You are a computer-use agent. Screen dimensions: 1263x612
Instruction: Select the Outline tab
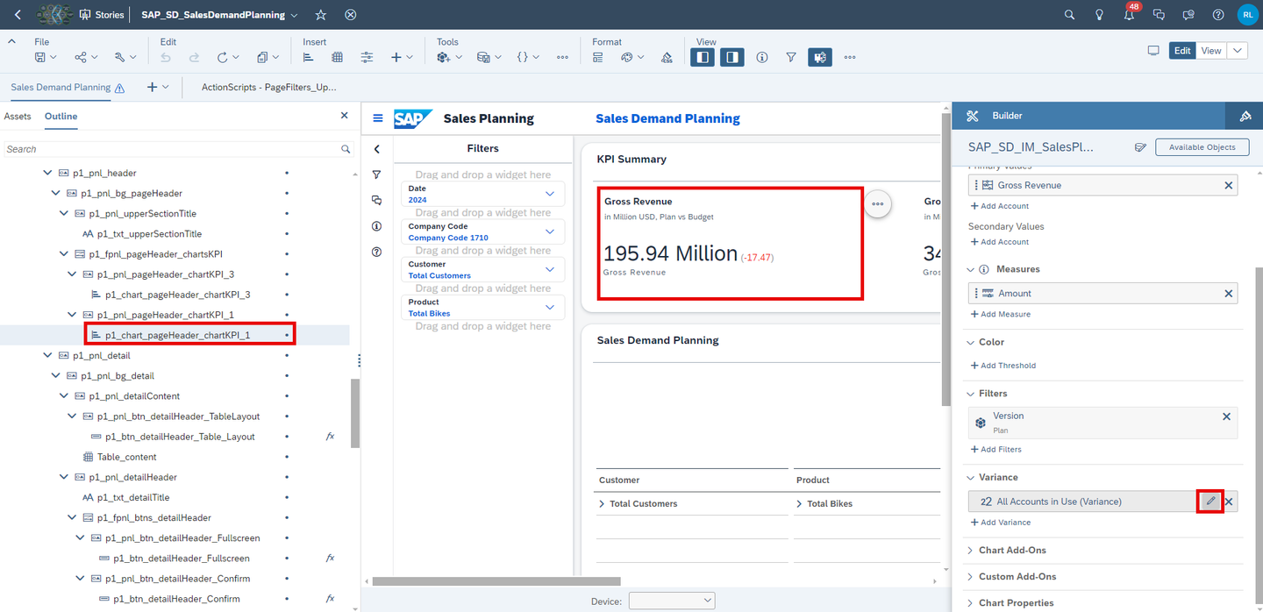tap(61, 117)
